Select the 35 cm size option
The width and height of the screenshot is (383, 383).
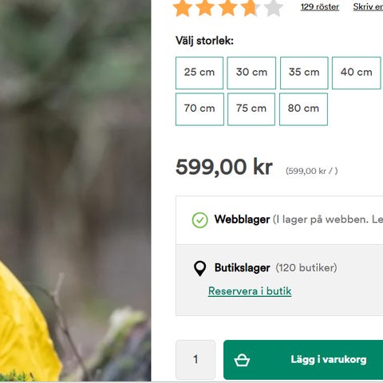coord(304,73)
